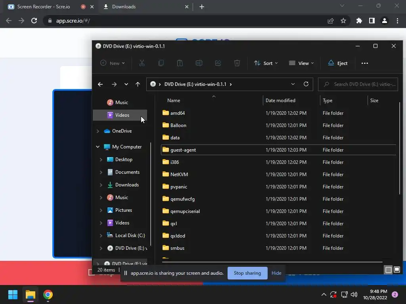Click Stop sharing button
Screen dimensions: 406x304
point(247,273)
